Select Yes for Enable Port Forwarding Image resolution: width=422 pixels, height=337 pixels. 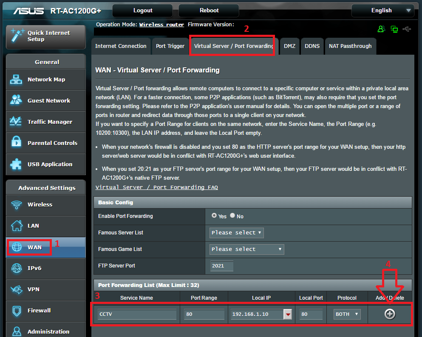click(214, 216)
